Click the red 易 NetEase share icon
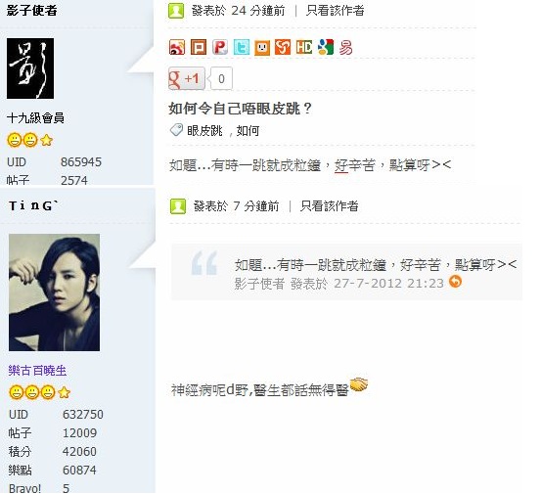This screenshot has height=494, width=541. click(x=345, y=47)
